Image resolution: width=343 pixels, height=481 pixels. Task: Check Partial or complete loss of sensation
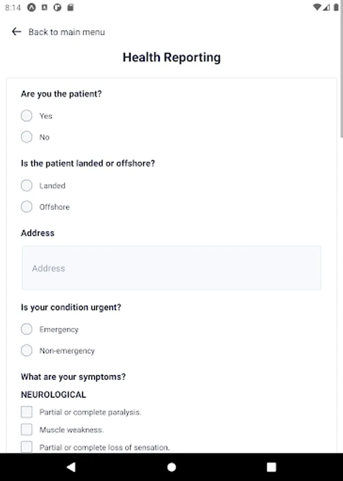27,447
